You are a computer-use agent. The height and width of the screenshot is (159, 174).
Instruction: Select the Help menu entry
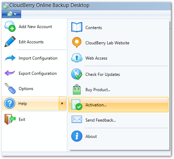click(x=31, y=103)
